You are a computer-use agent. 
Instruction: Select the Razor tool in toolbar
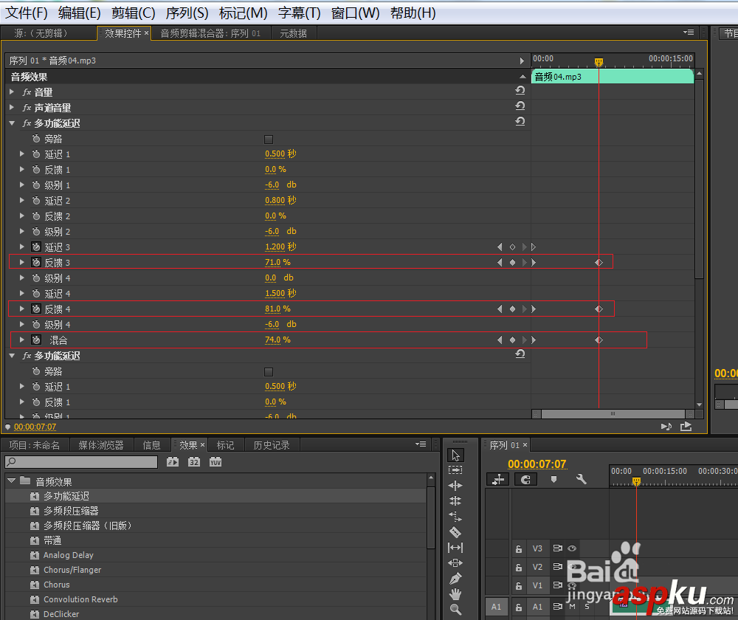[455, 532]
